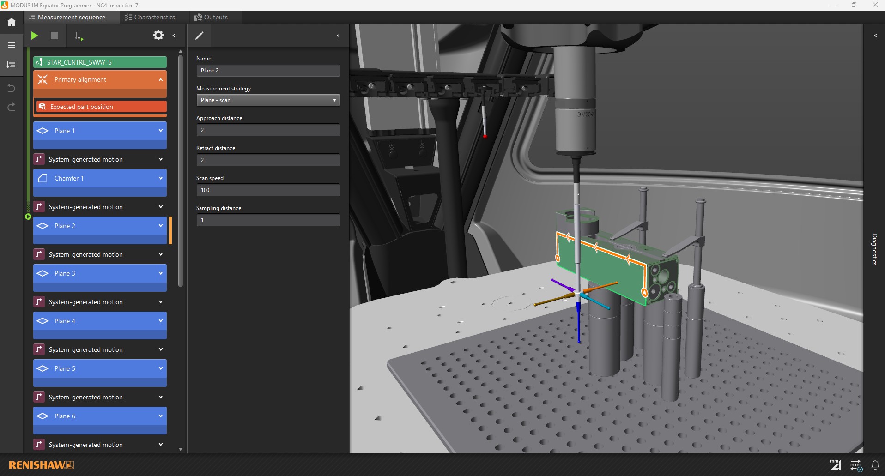Open Measurement strategy dropdown
The width and height of the screenshot is (885, 476).
(268, 100)
